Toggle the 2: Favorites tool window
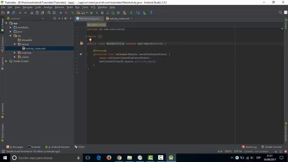Viewport: 288px width, 162px height. (2, 111)
